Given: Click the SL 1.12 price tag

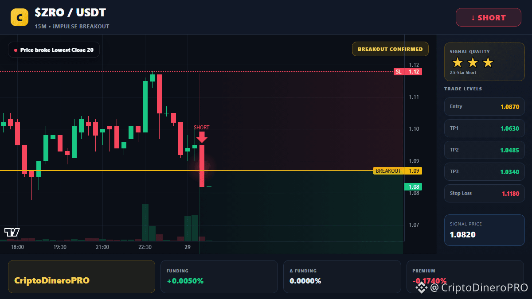Looking at the screenshot, I should [x=408, y=72].
